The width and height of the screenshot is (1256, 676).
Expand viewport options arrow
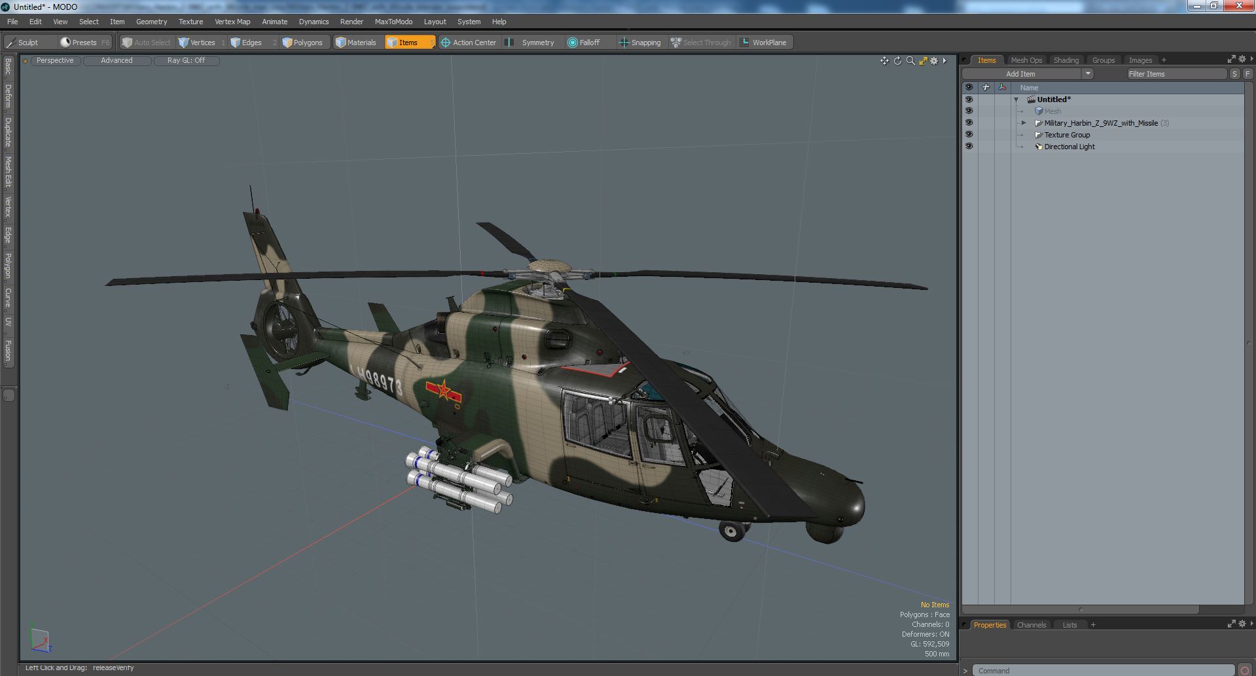(x=944, y=61)
